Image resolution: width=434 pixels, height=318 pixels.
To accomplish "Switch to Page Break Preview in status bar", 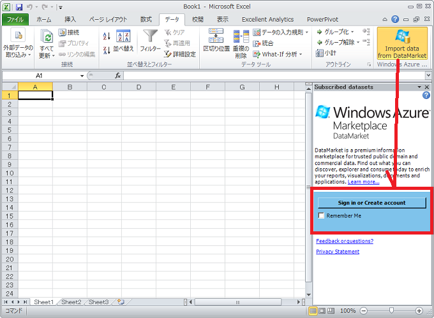I will point(331,311).
